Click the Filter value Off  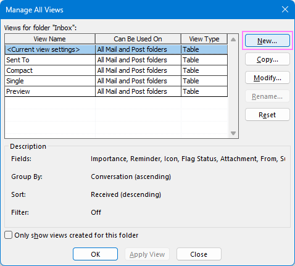[96, 212]
